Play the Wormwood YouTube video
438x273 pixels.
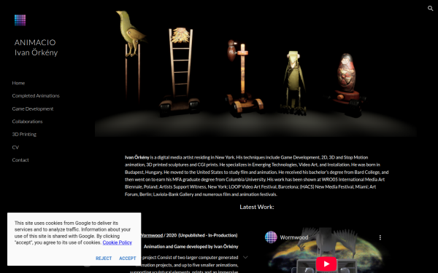(x=326, y=264)
